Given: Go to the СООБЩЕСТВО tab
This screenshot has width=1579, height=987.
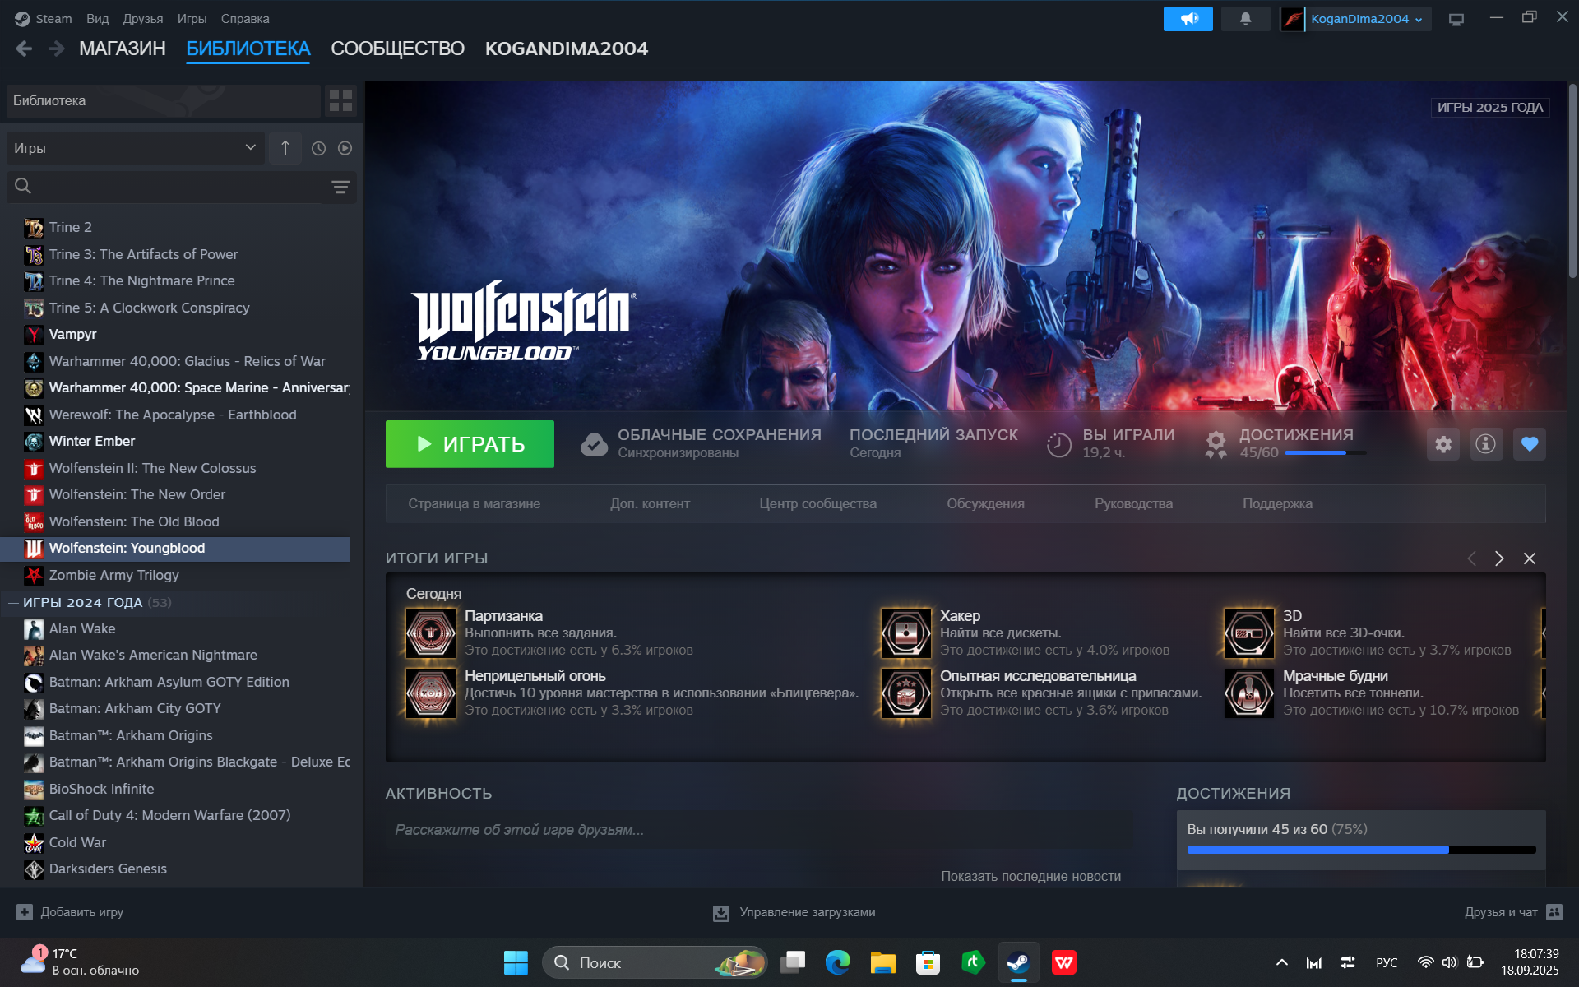Looking at the screenshot, I should 397,49.
